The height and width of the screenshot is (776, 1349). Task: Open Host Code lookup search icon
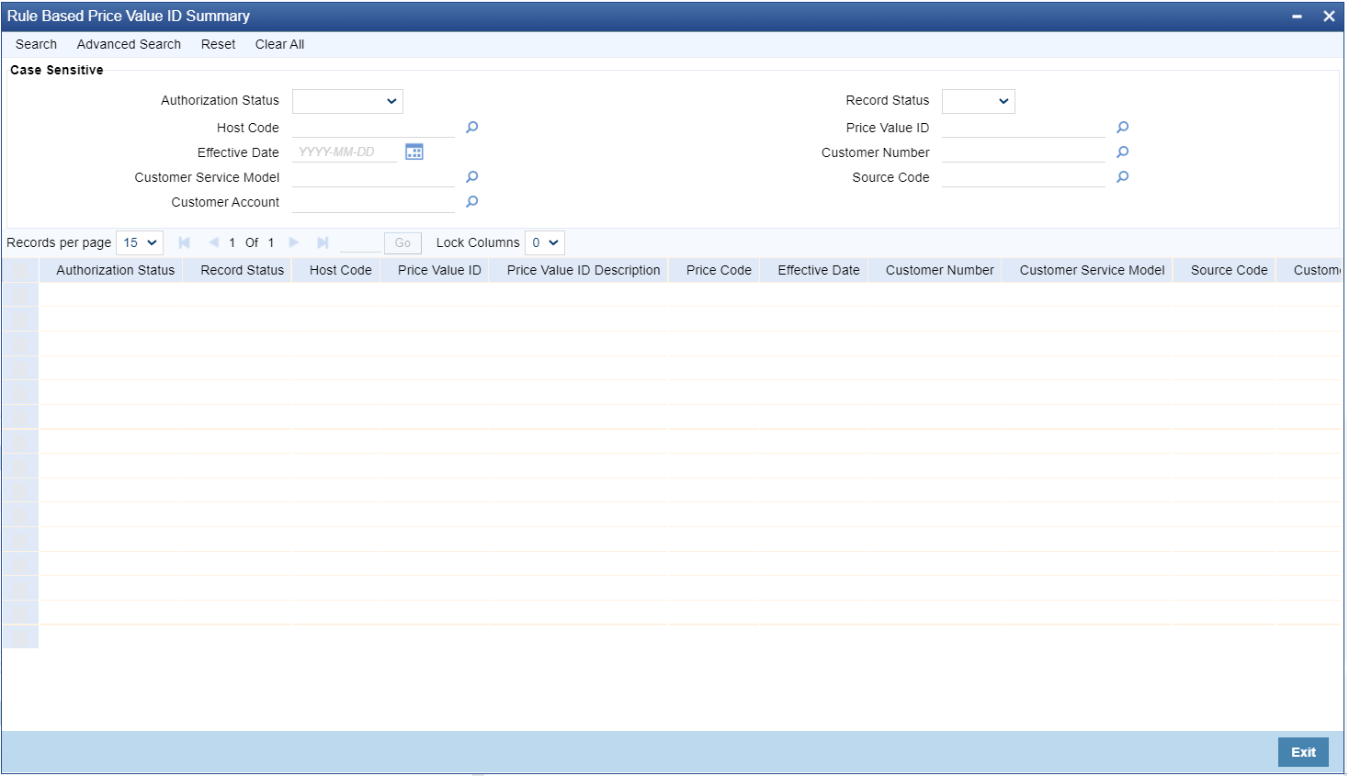click(471, 128)
